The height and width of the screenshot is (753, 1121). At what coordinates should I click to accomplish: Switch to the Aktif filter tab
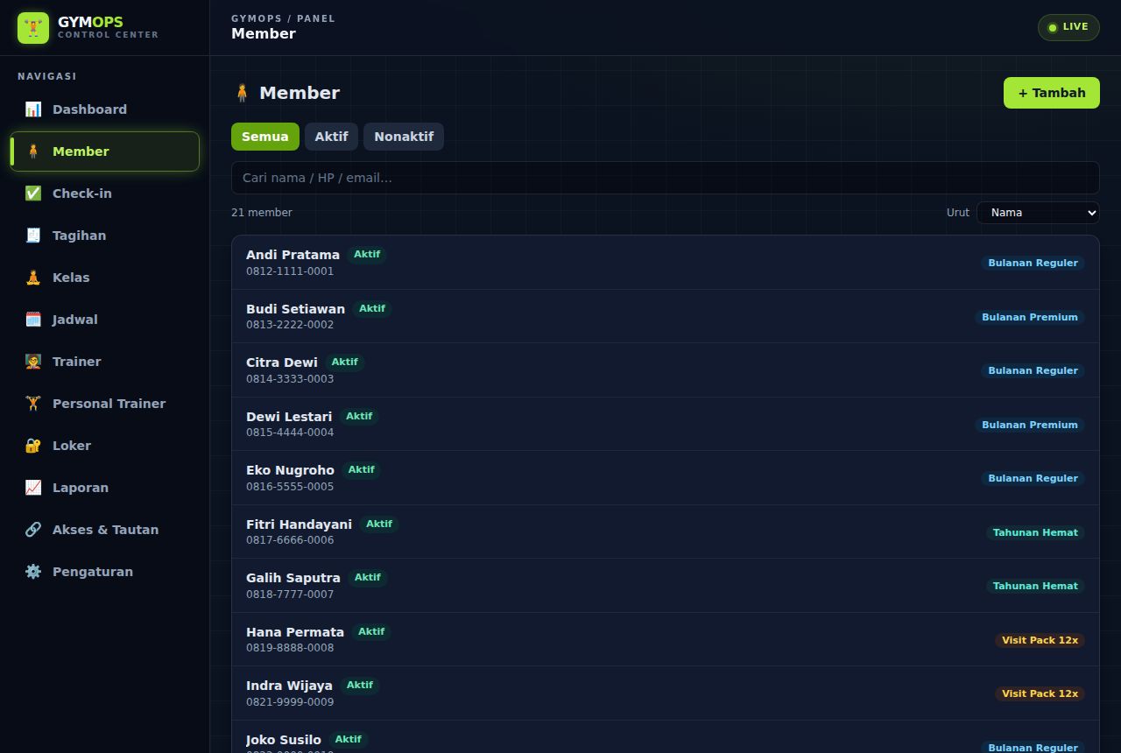click(331, 137)
